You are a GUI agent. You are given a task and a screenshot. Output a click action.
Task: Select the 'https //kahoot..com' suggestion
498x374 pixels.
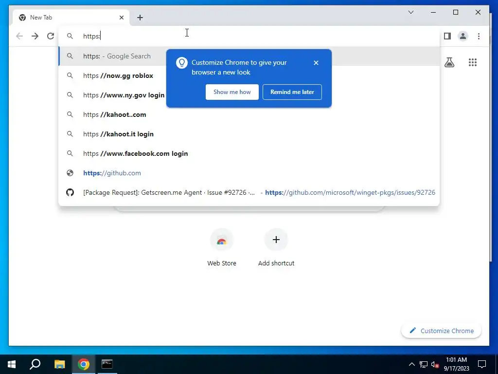pos(249,114)
